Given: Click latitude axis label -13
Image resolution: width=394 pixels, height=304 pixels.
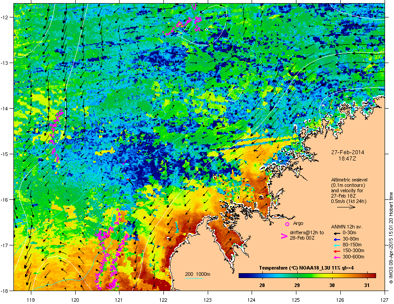Looking at the screenshot, I should pyautogui.click(x=5, y=63).
